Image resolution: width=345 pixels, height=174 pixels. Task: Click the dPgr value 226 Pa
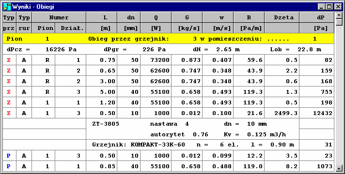point(154,50)
